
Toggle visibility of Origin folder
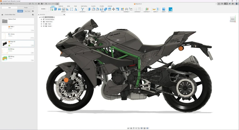pyautogui.click(x=44, y=24)
